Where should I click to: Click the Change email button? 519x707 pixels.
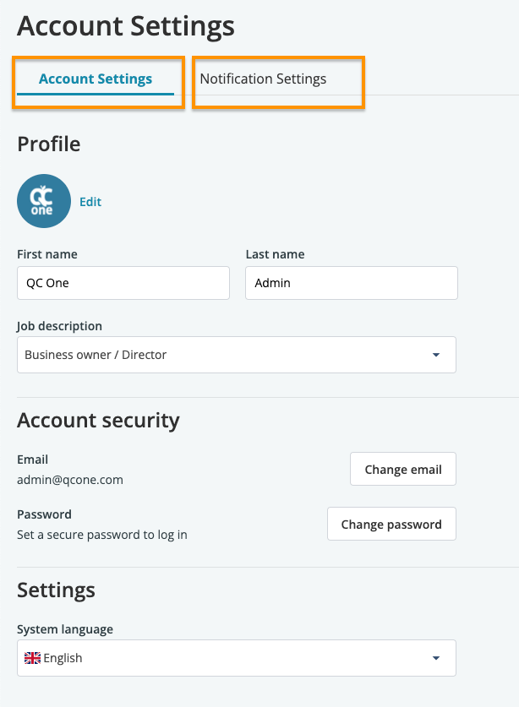(403, 469)
